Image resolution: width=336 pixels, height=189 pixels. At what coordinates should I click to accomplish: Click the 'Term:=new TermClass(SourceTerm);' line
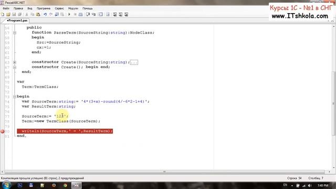61,121
